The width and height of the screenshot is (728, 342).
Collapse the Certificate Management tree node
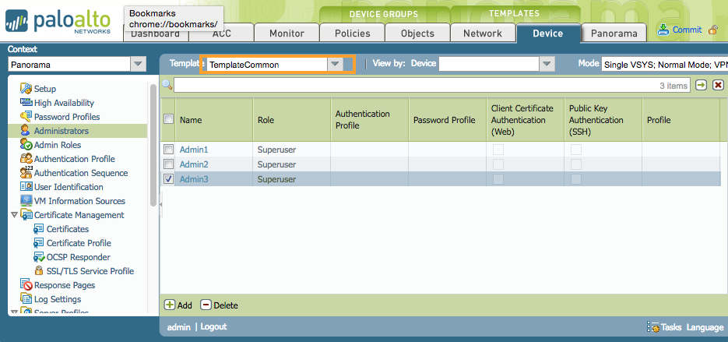14,215
